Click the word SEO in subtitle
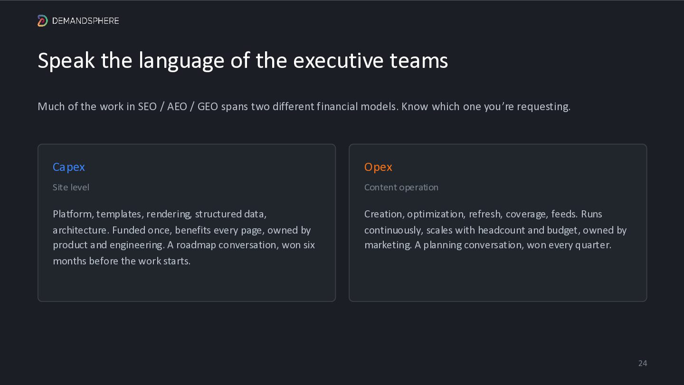Screen dimensions: 684x385 point(147,106)
